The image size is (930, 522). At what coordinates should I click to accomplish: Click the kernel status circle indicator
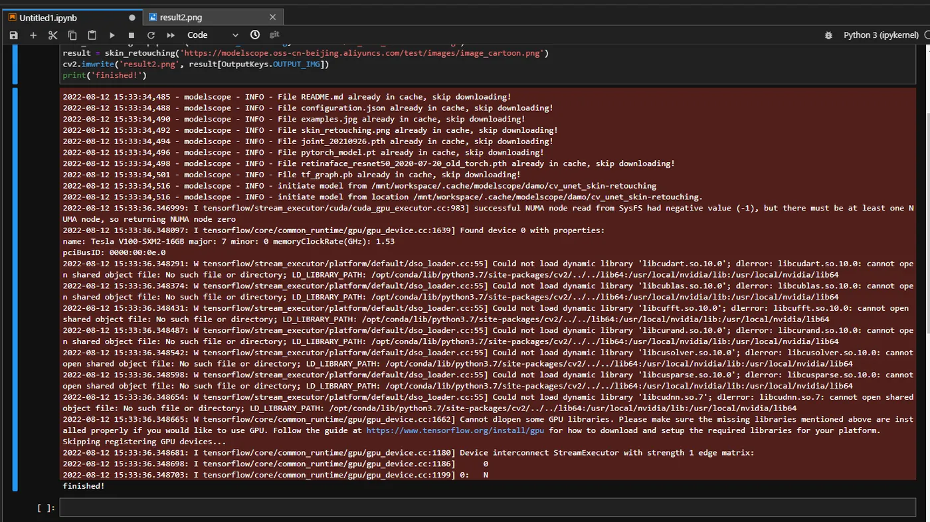pyautogui.click(x=927, y=35)
